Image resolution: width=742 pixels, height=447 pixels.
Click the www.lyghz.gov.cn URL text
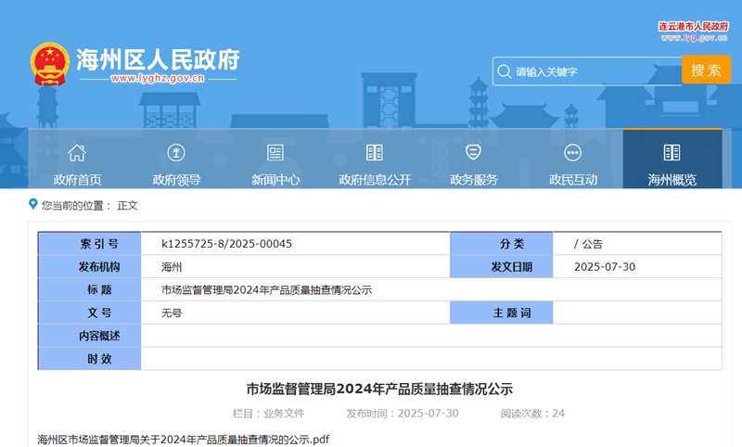(x=158, y=79)
